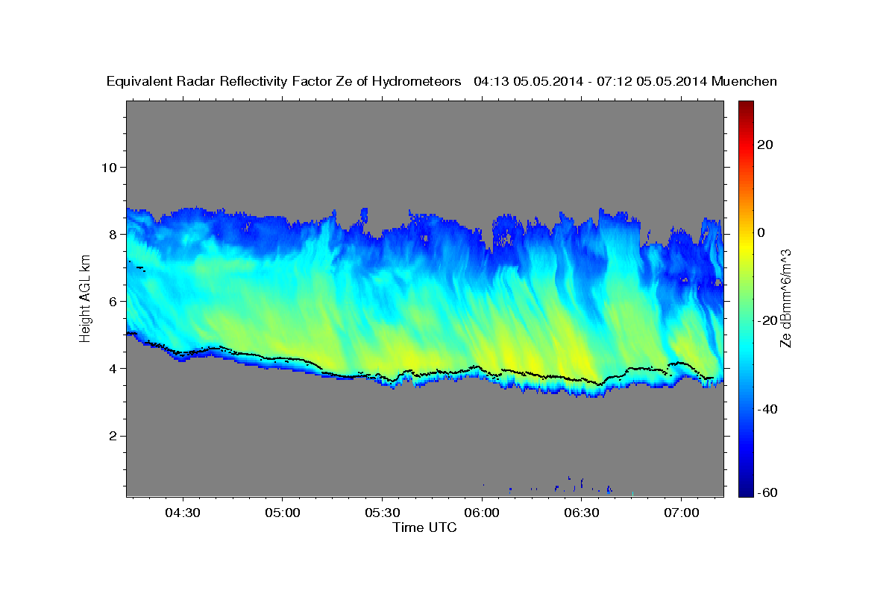The image size is (895, 596).
Task: Click the '07:00' time axis label
Action: tap(682, 513)
